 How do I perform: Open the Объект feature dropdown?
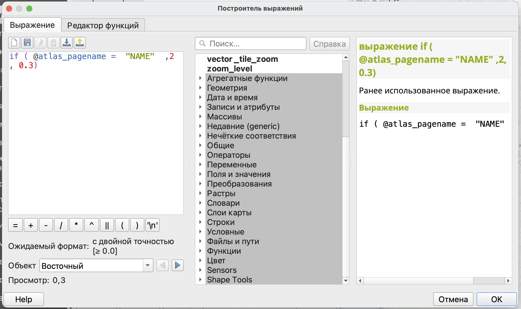[x=148, y=265]
